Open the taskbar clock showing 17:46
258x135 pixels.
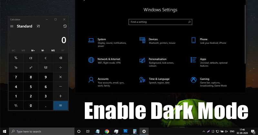[x=242, y=131]
